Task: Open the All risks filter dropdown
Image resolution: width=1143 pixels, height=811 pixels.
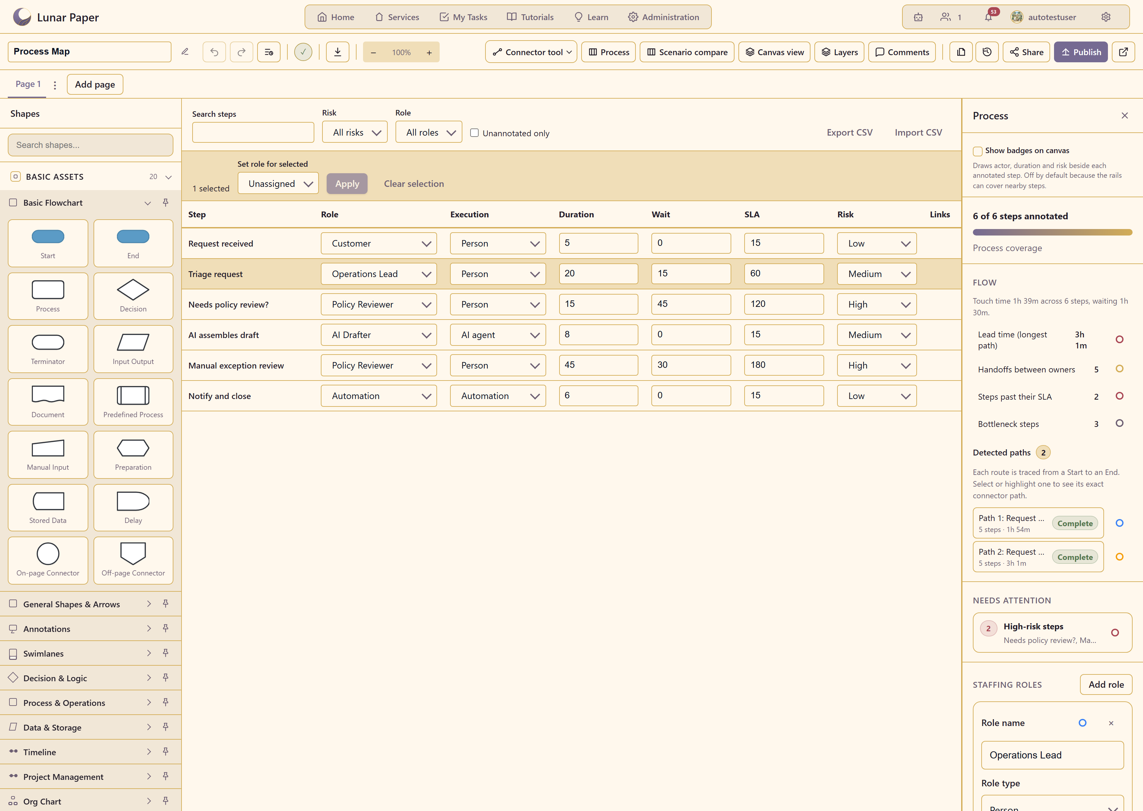Action: pyautogui.click(x=355, y=132)
